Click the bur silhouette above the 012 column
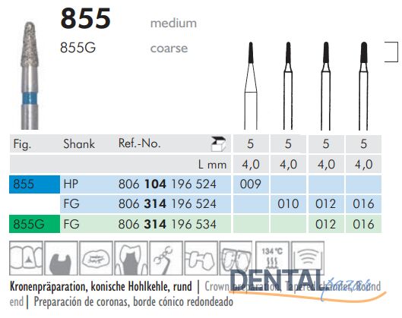The height and width of the screenshot is (318, 402). pyautogui.click(x=326, y=86)
